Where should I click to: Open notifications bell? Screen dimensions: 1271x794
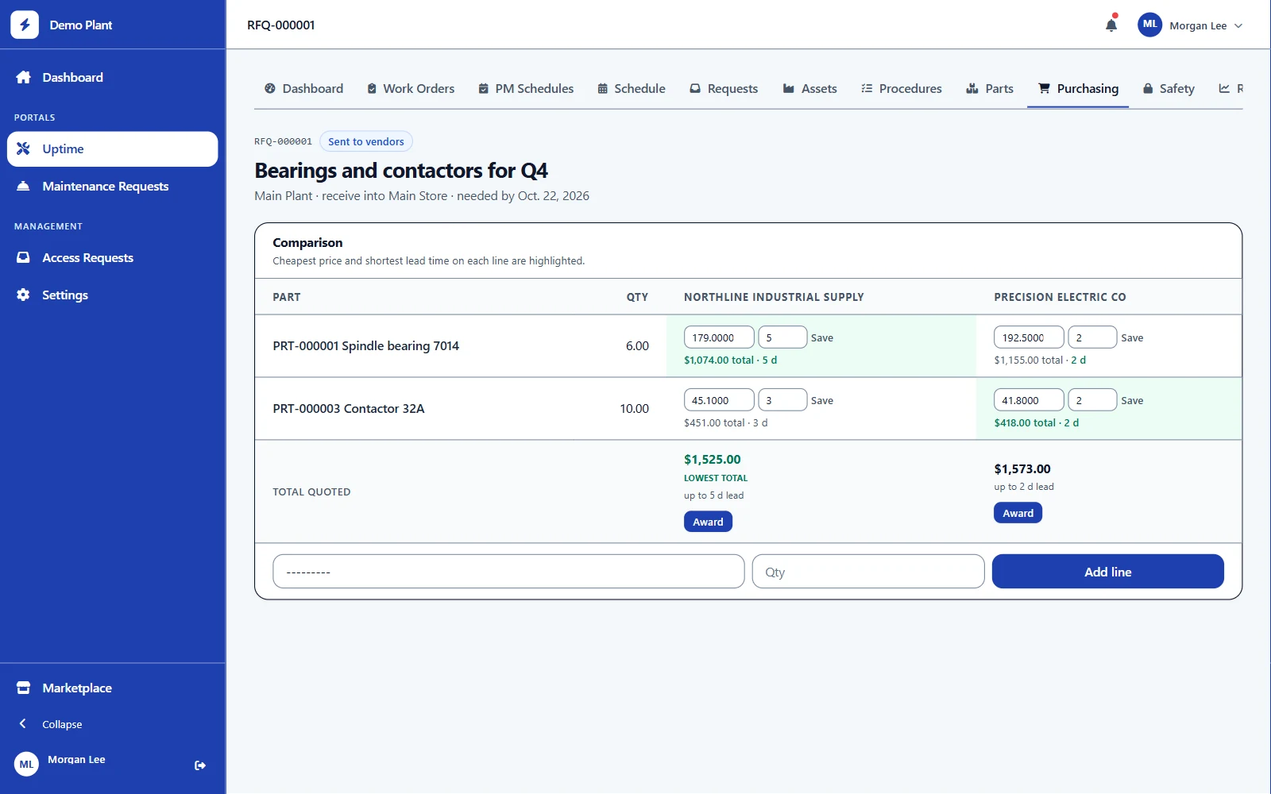coord(1111,25)
